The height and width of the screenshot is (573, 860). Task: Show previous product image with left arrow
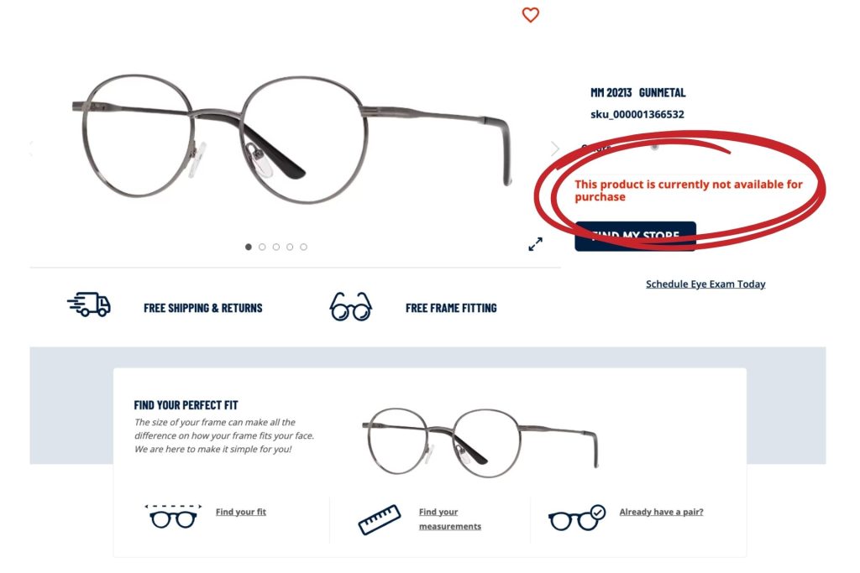pyautogui.click(x=31, y=148)
